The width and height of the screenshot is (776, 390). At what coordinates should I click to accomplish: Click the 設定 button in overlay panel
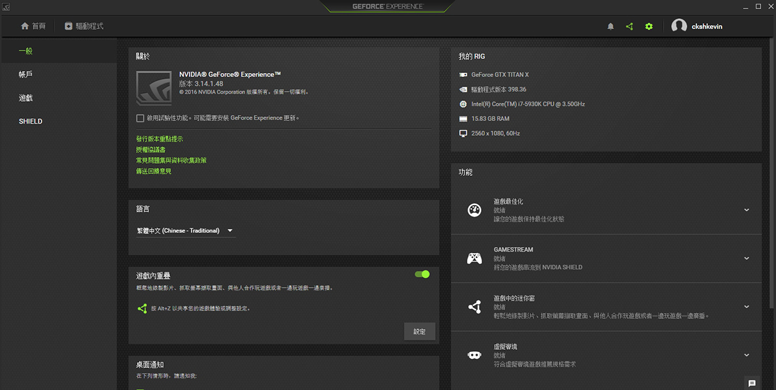(x=420, y=331)
